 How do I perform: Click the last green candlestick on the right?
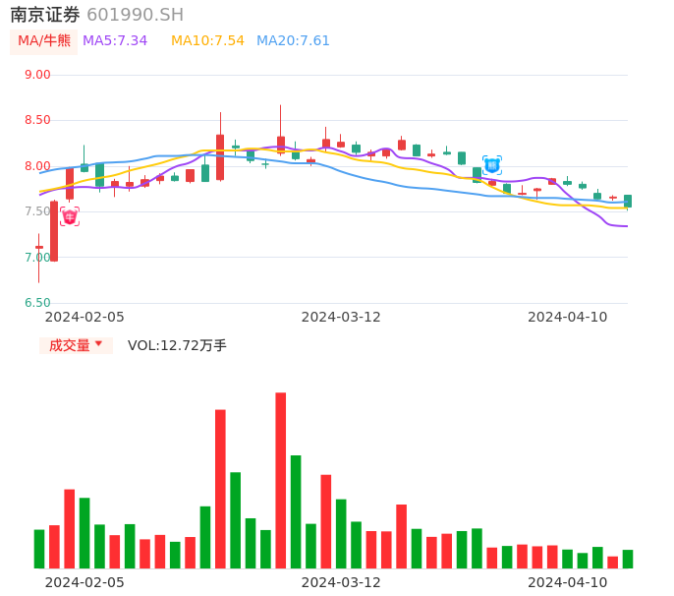click(x=628, y=201)
